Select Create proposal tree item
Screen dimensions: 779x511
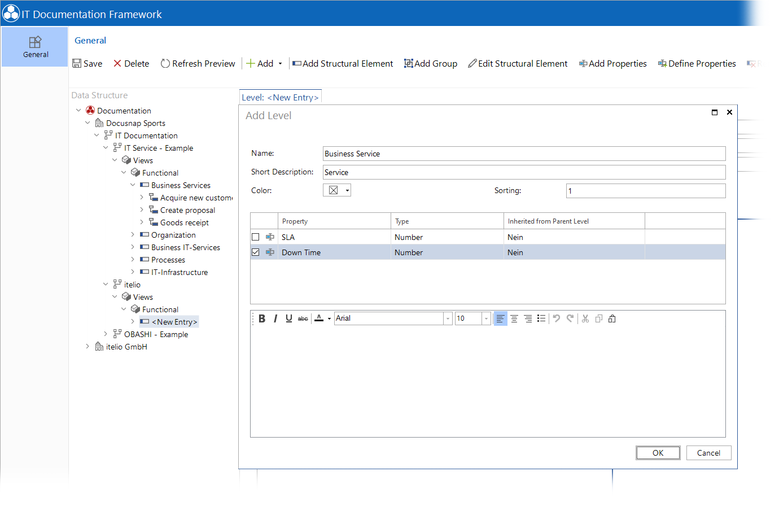187,210
